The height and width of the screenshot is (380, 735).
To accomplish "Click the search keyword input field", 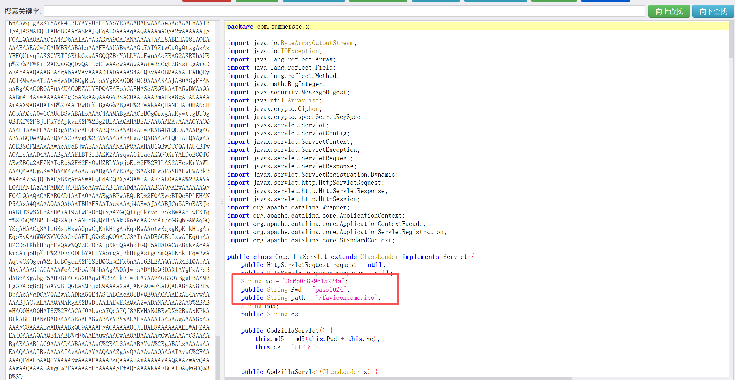I will pyautogui.click(x=344, y=11).
